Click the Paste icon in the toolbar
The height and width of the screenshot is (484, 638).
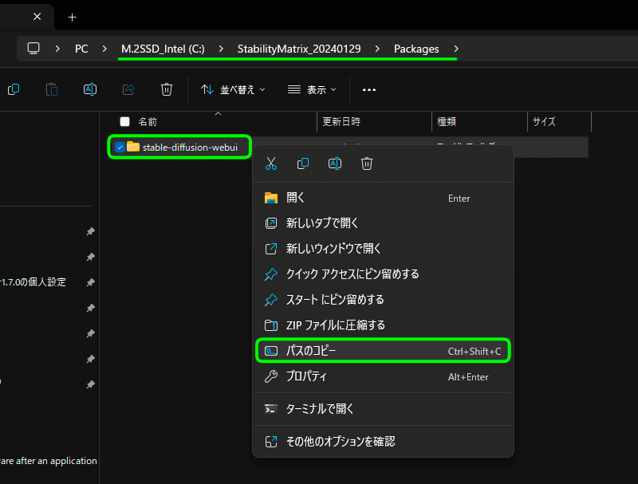coord(51,89)
